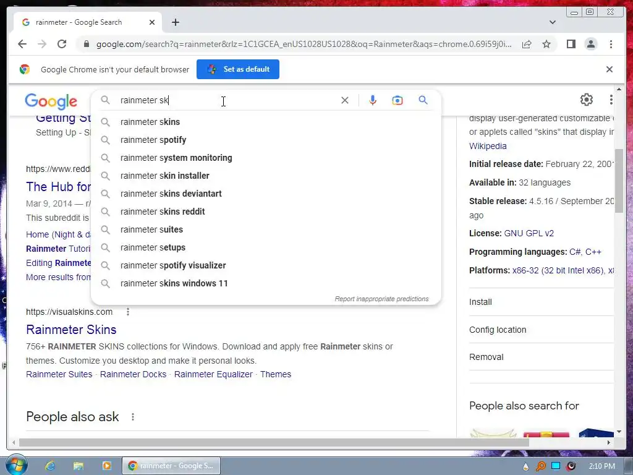Clear the search box with the X

pos(345,100)
